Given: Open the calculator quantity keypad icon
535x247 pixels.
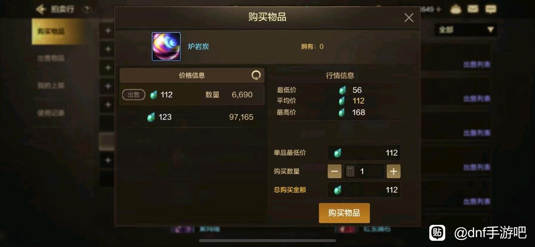Looking at the screenshot, I should pyautogui.click(x=350, y=171).
